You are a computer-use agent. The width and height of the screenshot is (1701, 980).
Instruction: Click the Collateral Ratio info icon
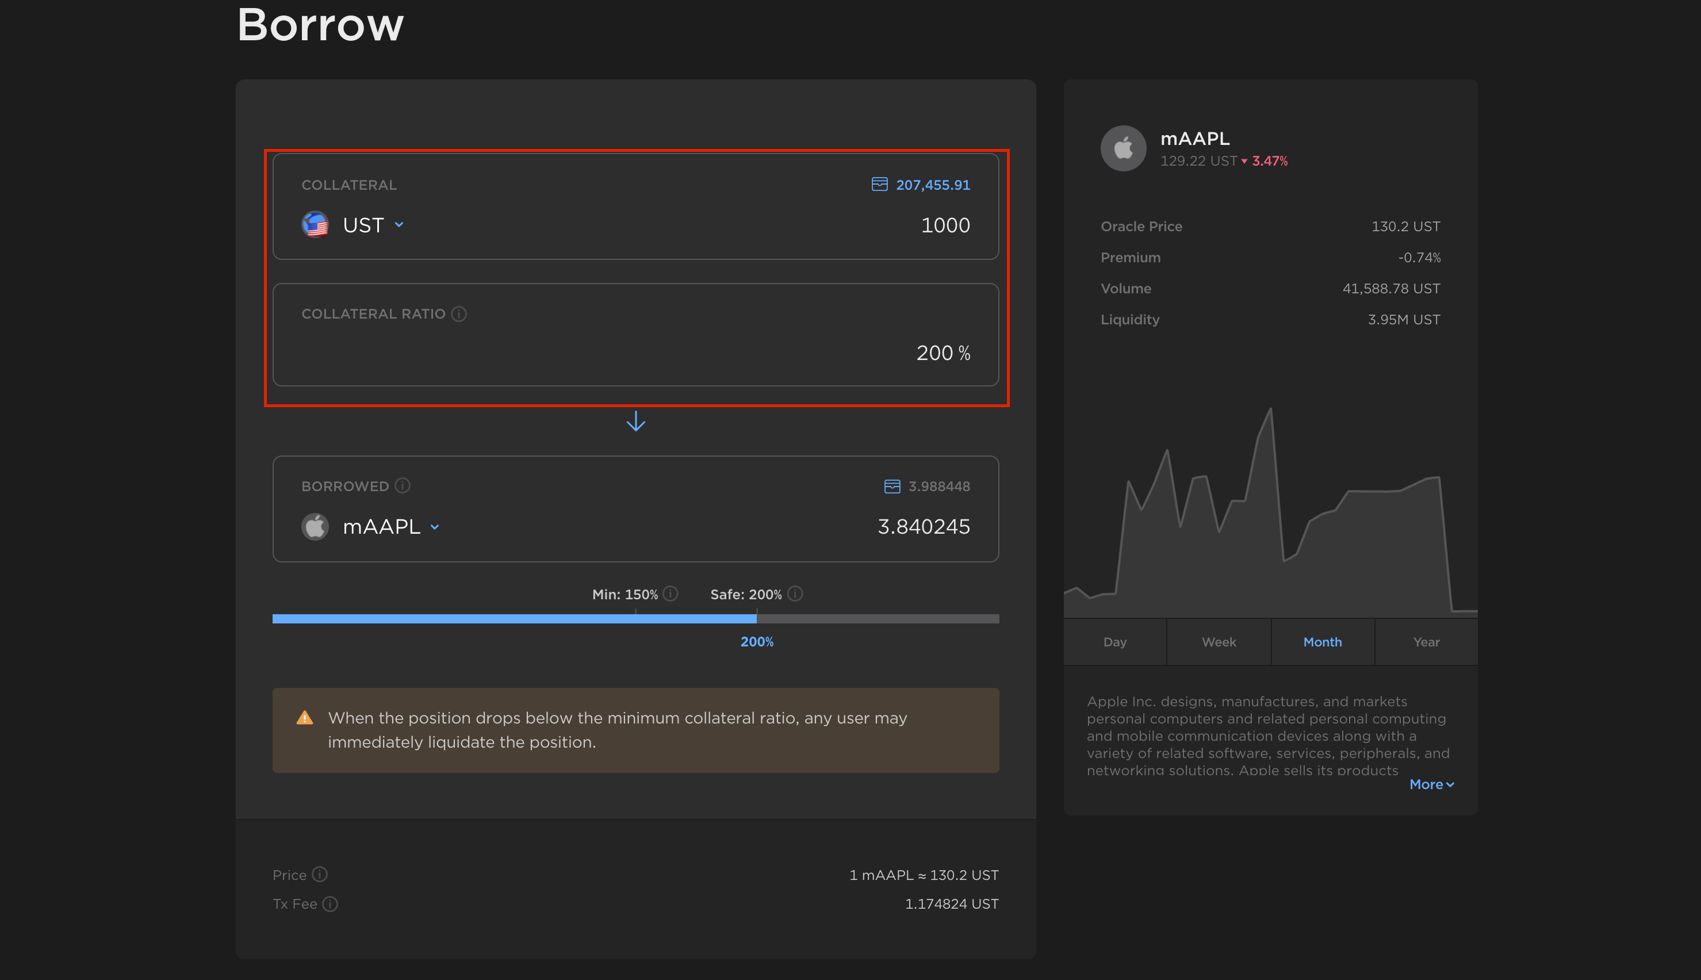[459, 313]
